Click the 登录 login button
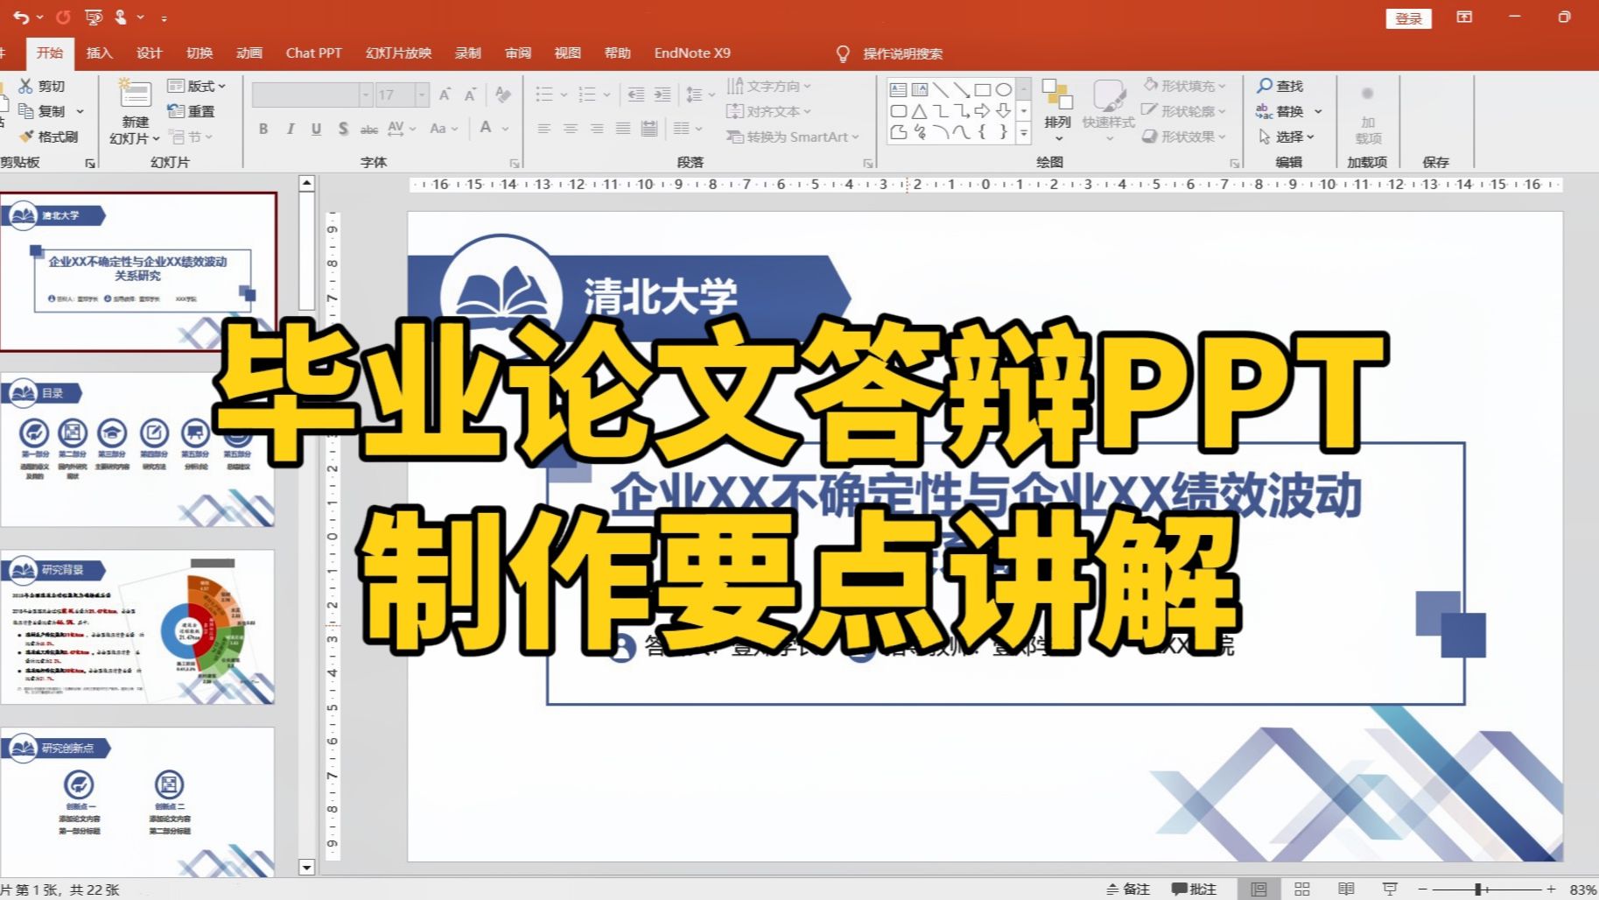The height and width of the screenshot is (900, 1599). tap(1407, 18)
